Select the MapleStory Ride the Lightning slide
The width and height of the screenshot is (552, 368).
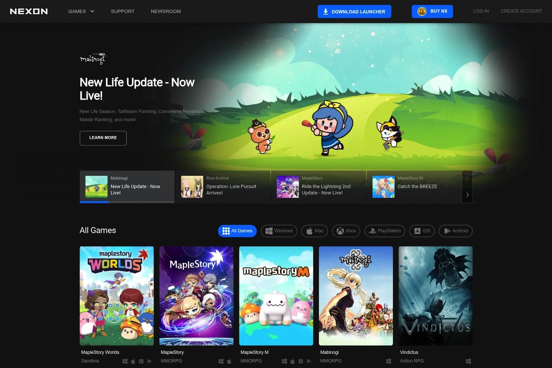tap(319, 187)
